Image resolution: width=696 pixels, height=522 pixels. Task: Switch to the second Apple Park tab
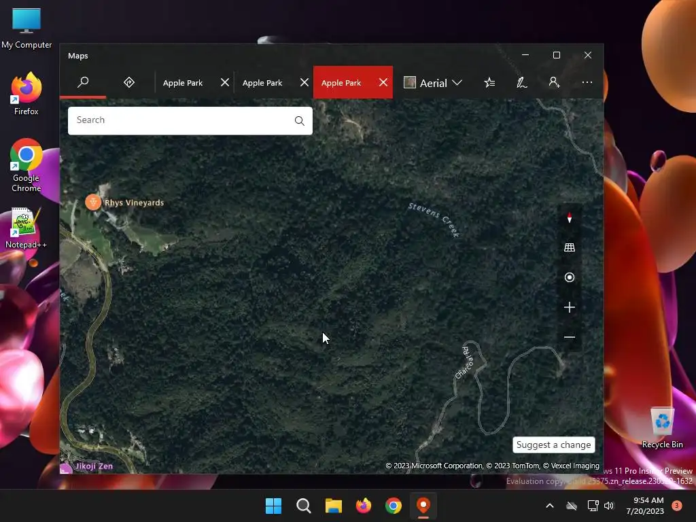pos(262,83)
